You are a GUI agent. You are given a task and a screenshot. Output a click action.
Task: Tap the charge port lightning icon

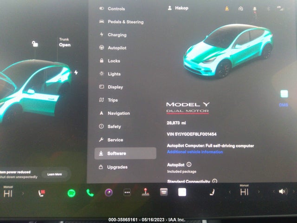point(76,72)
